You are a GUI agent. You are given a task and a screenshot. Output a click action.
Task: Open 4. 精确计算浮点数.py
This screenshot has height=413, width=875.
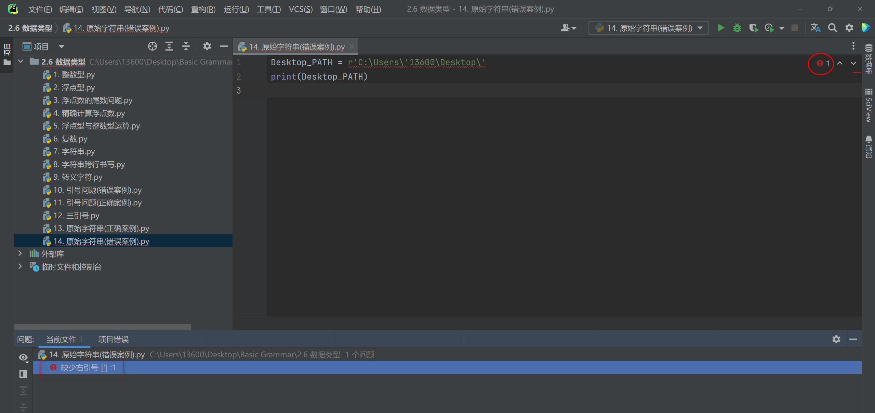tap(84, 113)
